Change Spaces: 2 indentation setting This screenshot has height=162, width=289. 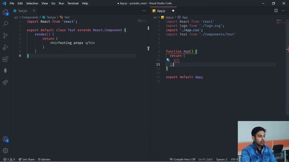click(x=222, y=159)
